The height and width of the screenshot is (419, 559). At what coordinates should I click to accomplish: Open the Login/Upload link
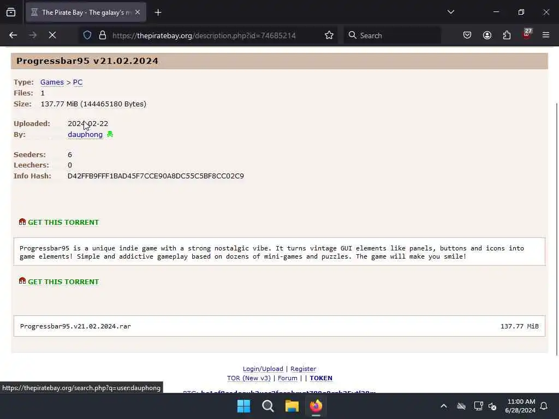click(263, 369)
